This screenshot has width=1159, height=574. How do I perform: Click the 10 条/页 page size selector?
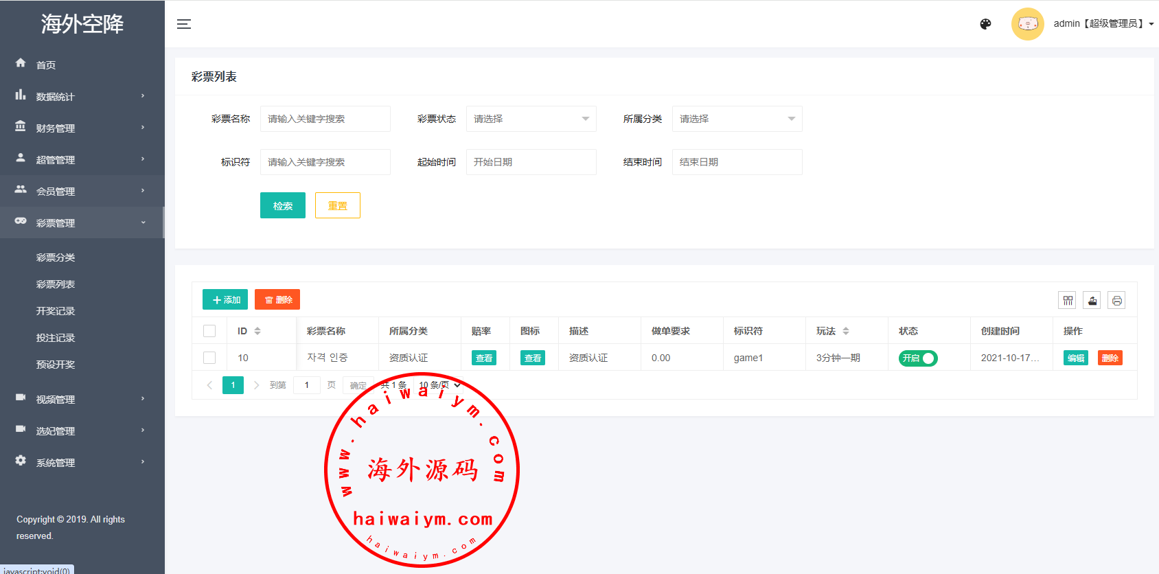(439, 385)
